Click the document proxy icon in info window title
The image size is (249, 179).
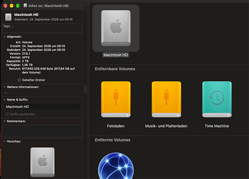[25, 5]
